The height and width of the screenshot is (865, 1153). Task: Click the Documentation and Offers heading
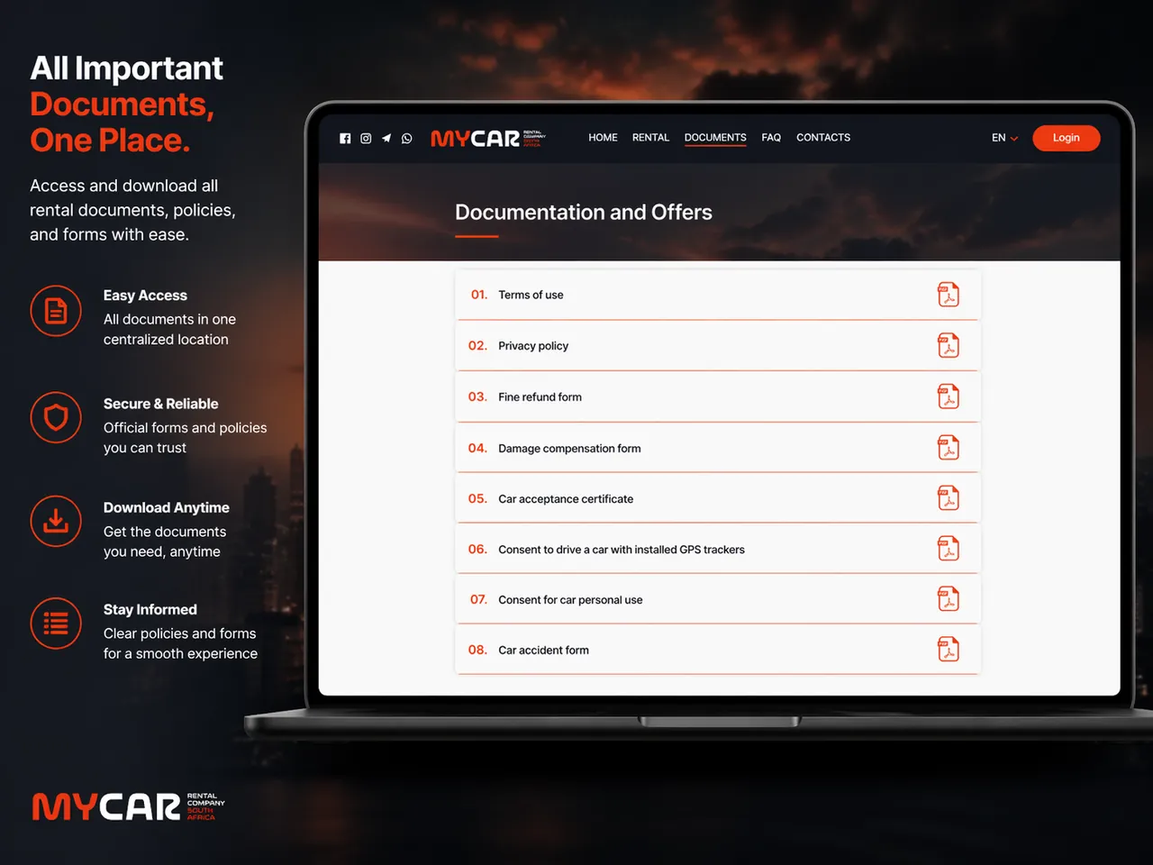tap(584, 213)
